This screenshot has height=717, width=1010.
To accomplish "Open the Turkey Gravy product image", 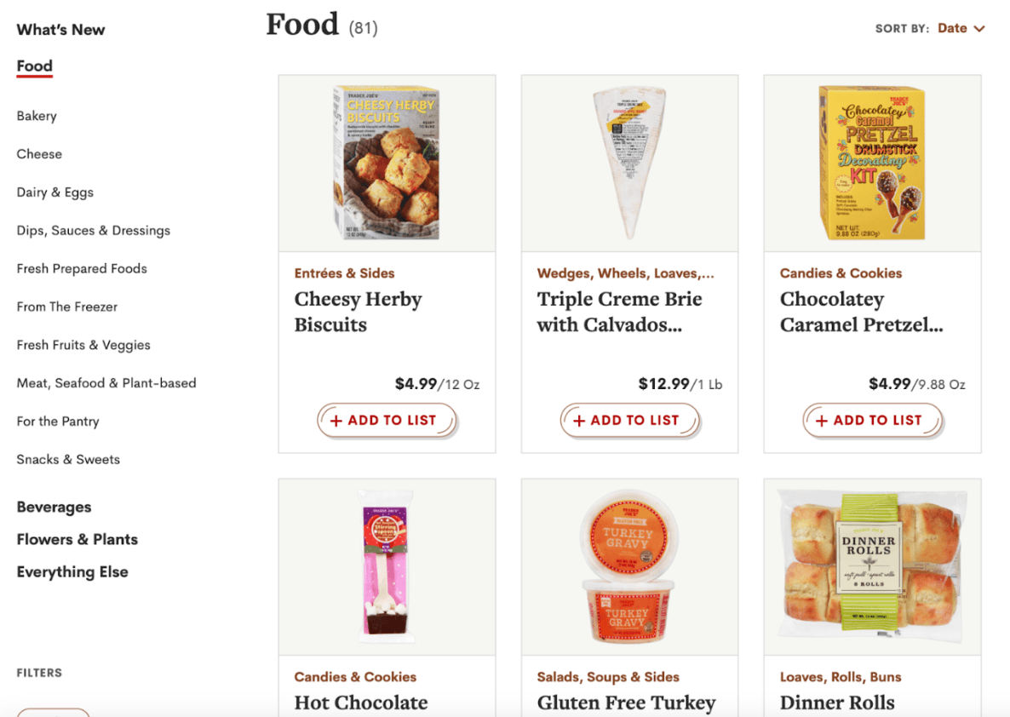I will pyautogui.click(x=629, y=566).
